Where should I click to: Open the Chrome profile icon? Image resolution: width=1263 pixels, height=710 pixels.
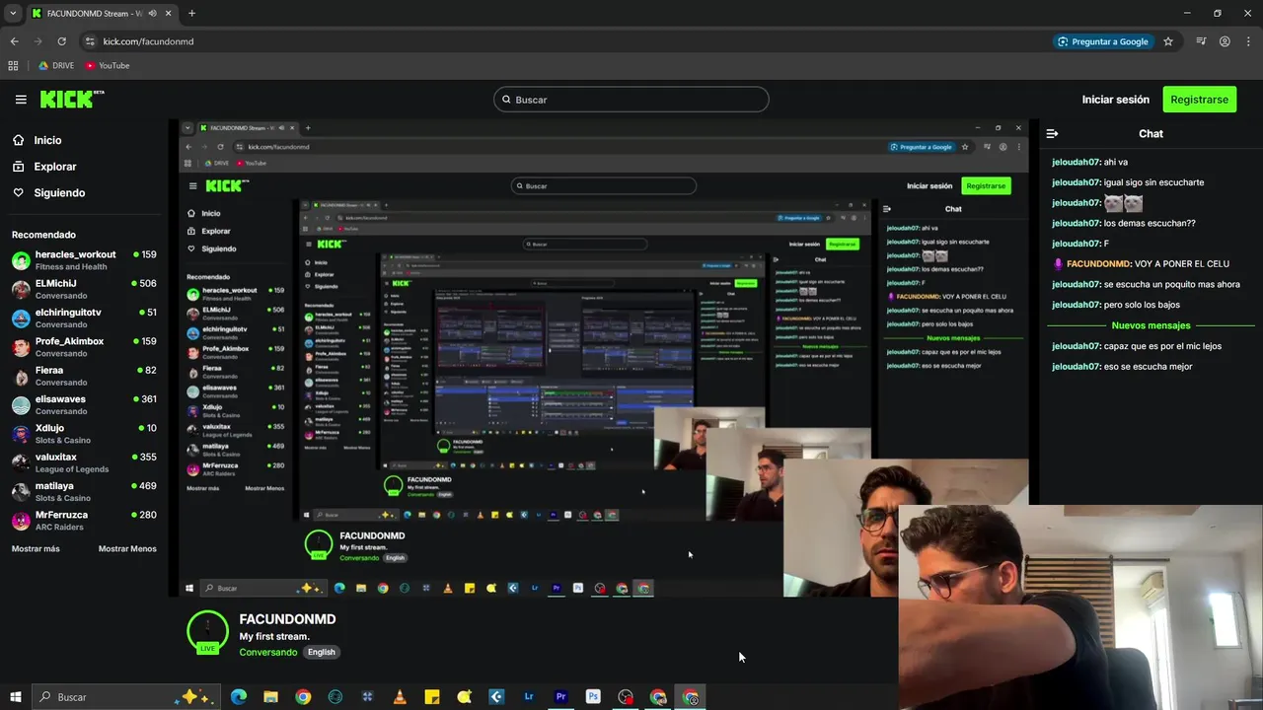point(1225,41)
